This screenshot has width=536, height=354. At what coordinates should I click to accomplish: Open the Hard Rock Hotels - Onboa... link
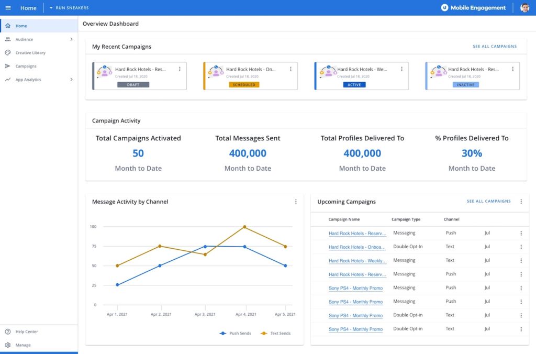click(357, 247)
